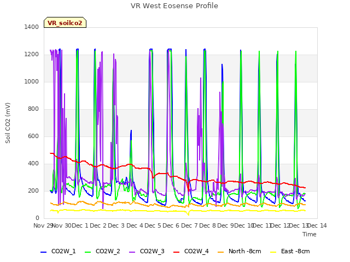Click the Dec 1 x-axis date label
Viewport: 350px width, 262px height.
coord(80,225)
